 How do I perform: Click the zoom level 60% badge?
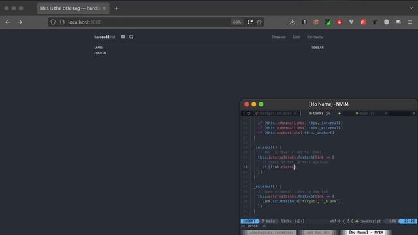click(237, 22)
